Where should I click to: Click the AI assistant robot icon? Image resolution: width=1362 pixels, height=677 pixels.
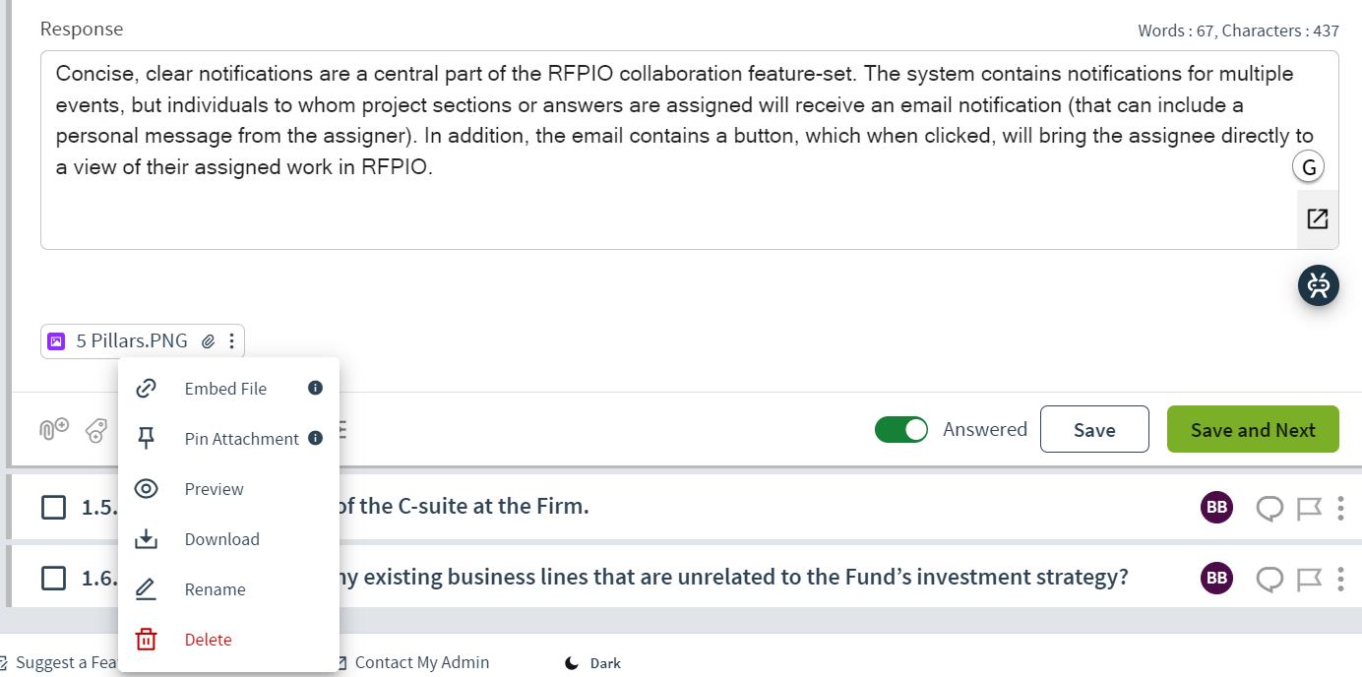point(1319,285)
